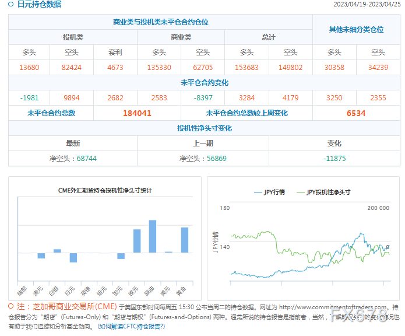This screenshot has height=336, width=405.
Task: Click the circle icon beside 日元持仓数据
Action: (x=11, y=4)
